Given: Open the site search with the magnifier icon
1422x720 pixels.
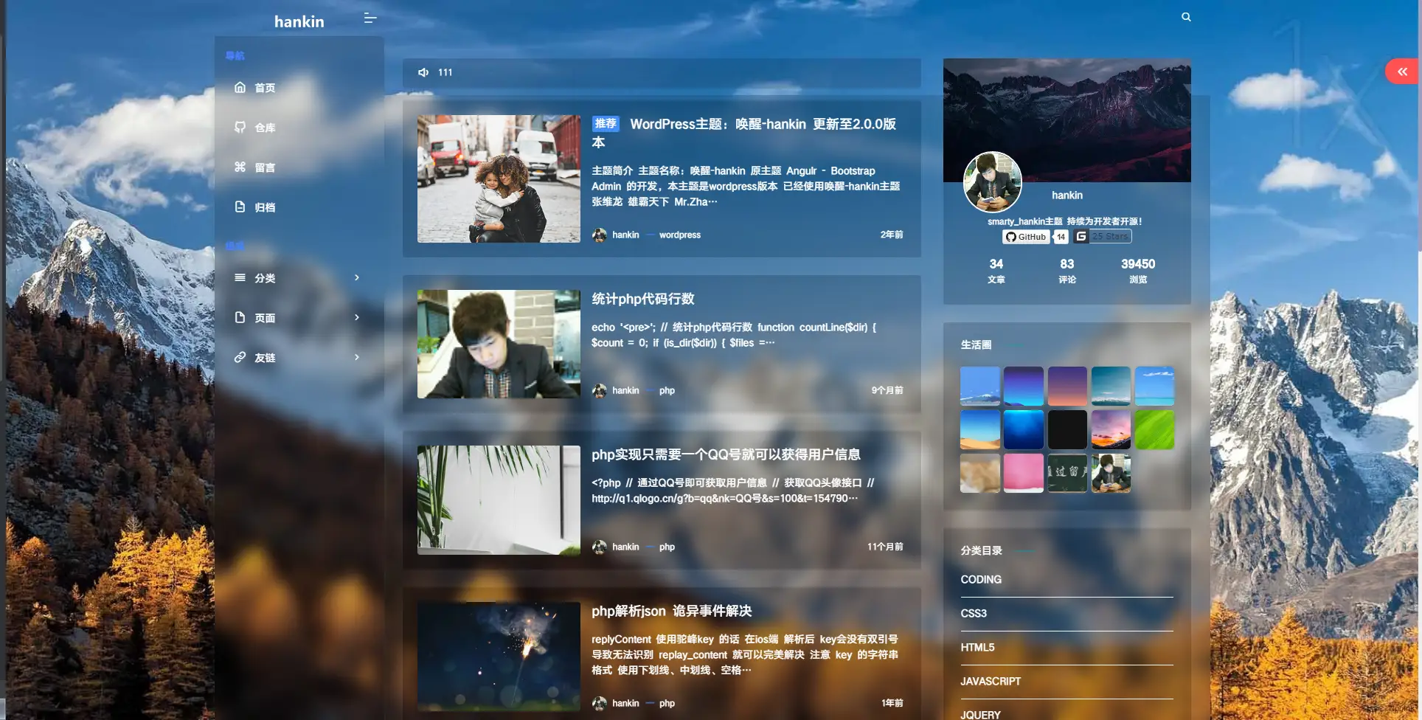Looking at the screenshot, I should [1185, 16].
